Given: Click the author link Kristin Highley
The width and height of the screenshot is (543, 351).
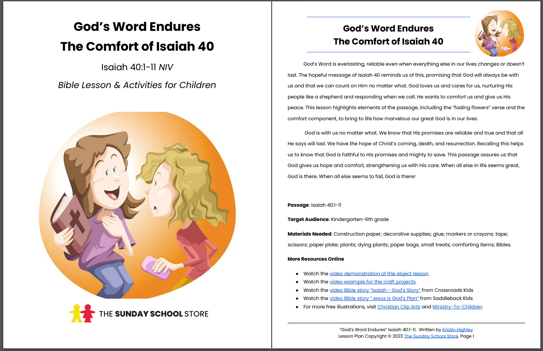Looking at the screenshot, I should (457, 330).
